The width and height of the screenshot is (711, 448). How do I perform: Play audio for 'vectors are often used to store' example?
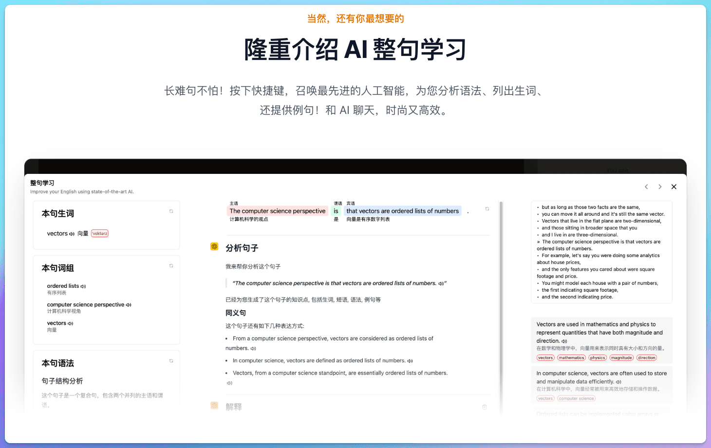(618, 382)
